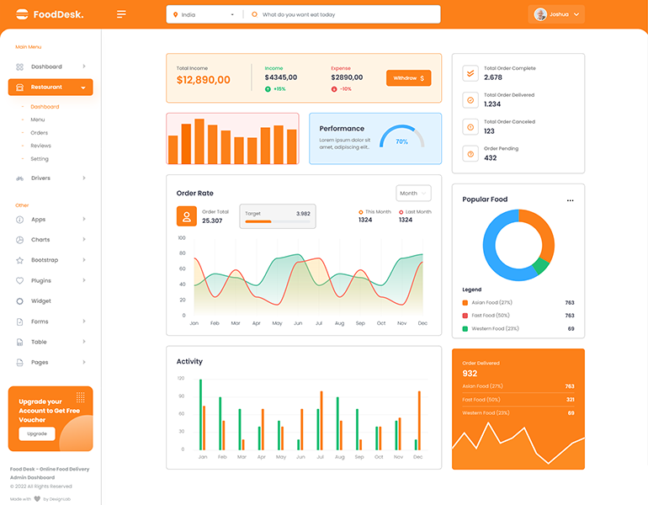Viewport: 648px width, 505px height.
Task: Expand the Joshua user profile menu
Action: [x=556, y=14]
